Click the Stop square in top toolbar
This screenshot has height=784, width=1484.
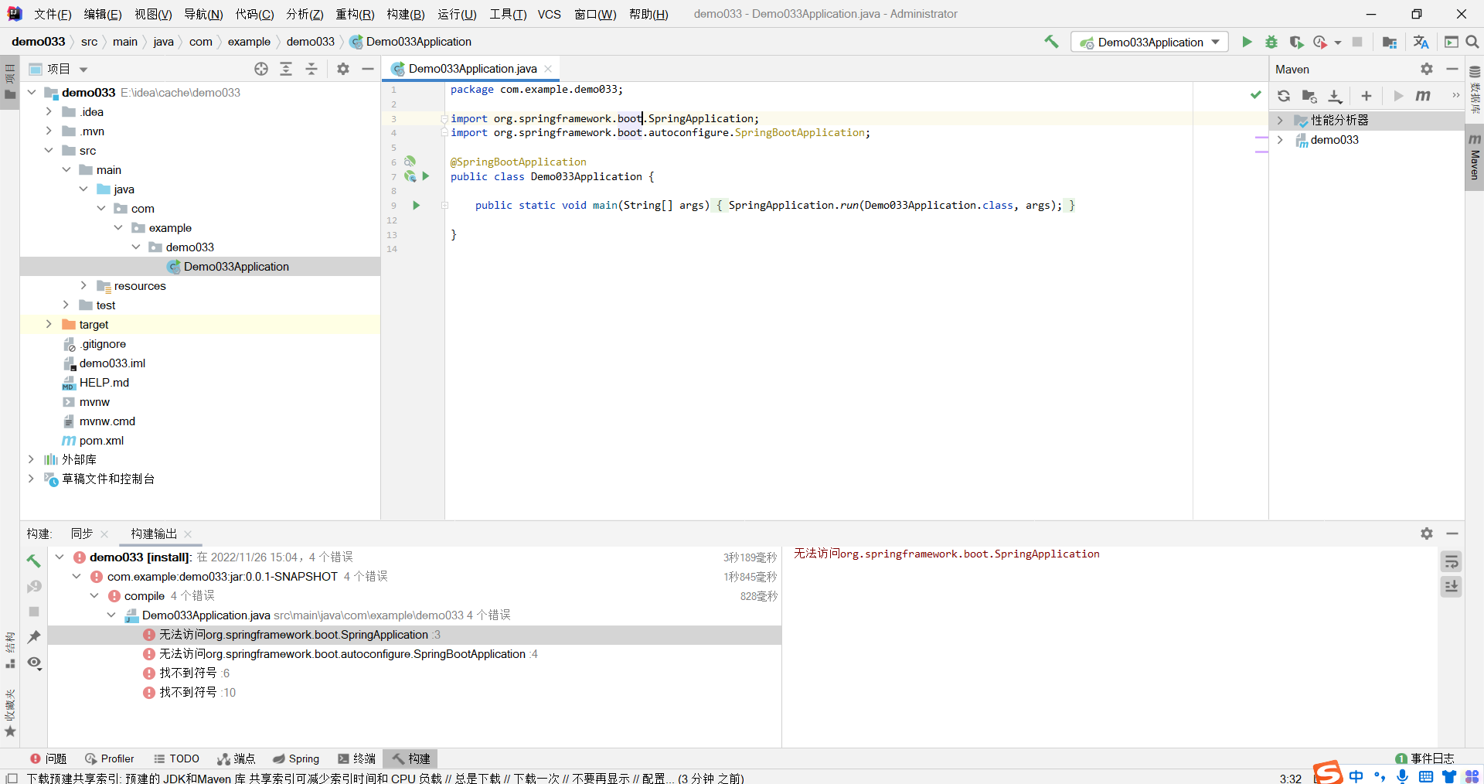(x=1357, y=42)
